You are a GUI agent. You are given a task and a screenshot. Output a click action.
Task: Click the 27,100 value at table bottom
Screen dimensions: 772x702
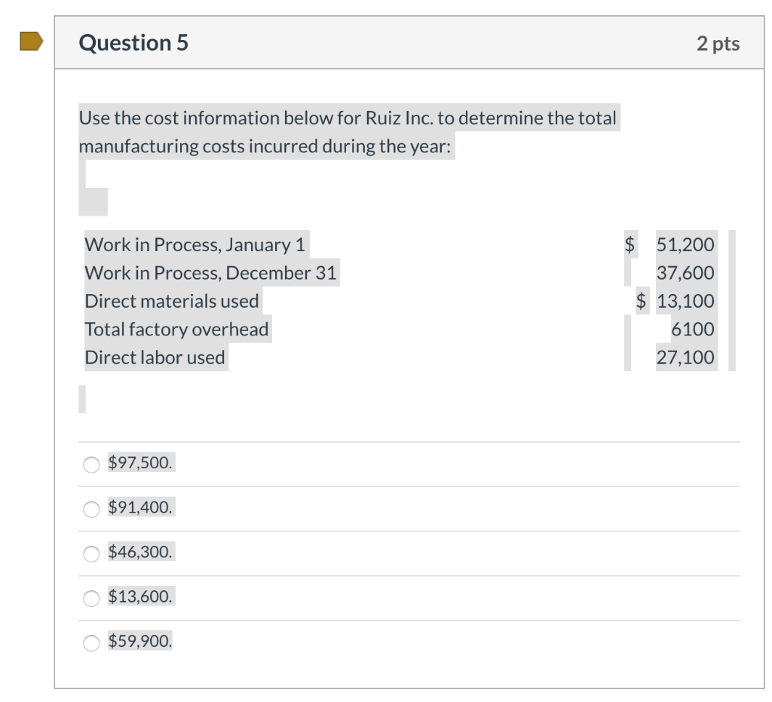click(x=685, y=357)
